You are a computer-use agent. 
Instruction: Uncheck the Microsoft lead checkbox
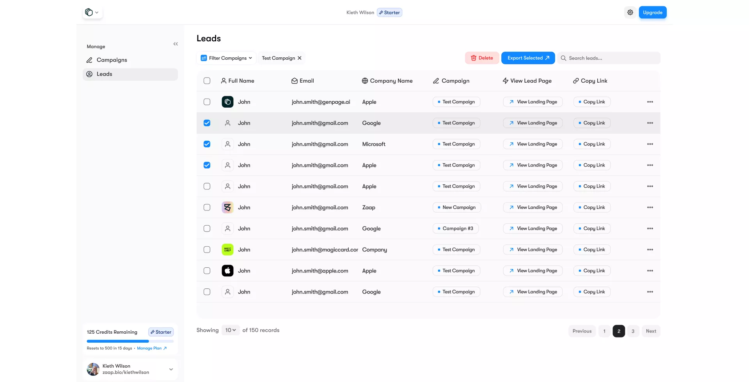click(x=207, y=144)
